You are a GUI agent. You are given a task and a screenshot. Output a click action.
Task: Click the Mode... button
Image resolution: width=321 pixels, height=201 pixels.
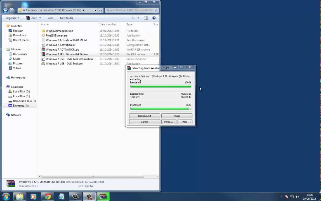pos(169,122)
